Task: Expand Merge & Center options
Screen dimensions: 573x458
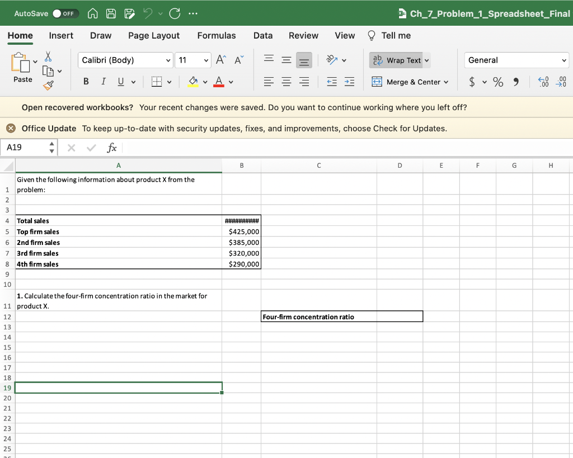Action: tap(446, 82)
